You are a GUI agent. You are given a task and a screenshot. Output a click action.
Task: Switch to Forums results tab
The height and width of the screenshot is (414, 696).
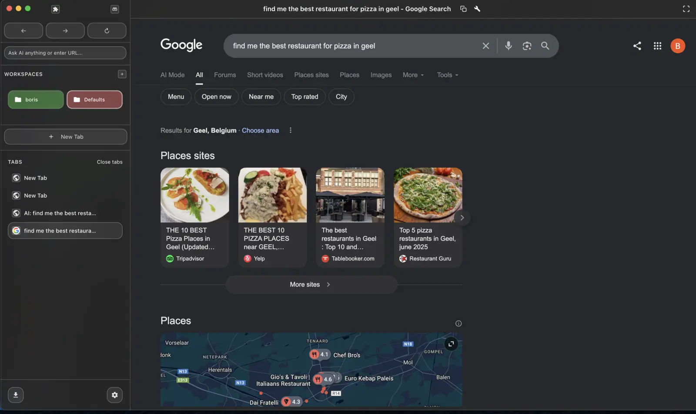[x=225, y=75]
